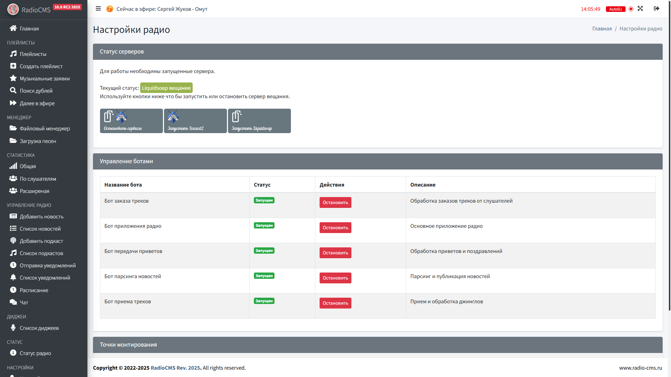
Task: Open Плейлисты in the sidebar
Action: [33, 54]
